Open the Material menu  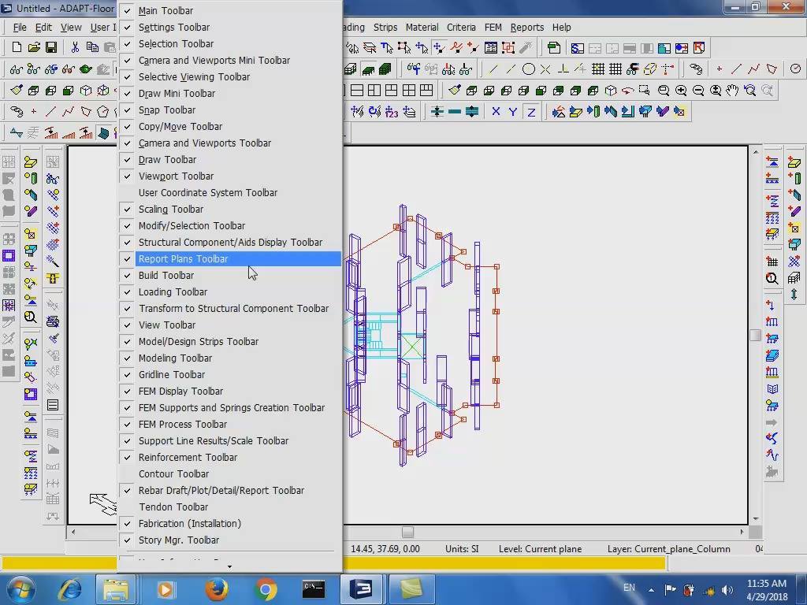point(422,28)
